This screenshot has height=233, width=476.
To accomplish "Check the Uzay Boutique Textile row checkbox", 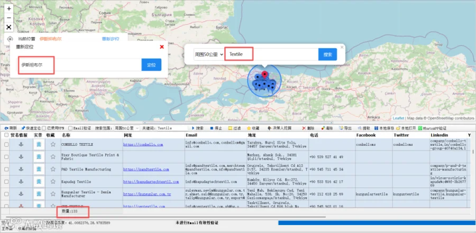I will pos(6,157).
